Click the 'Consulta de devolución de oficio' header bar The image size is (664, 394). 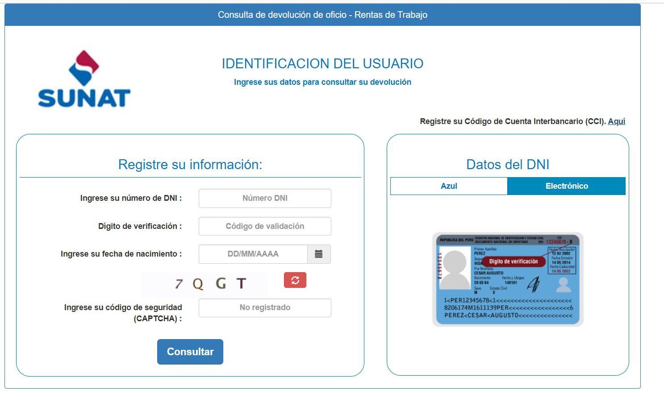point(322,15)
